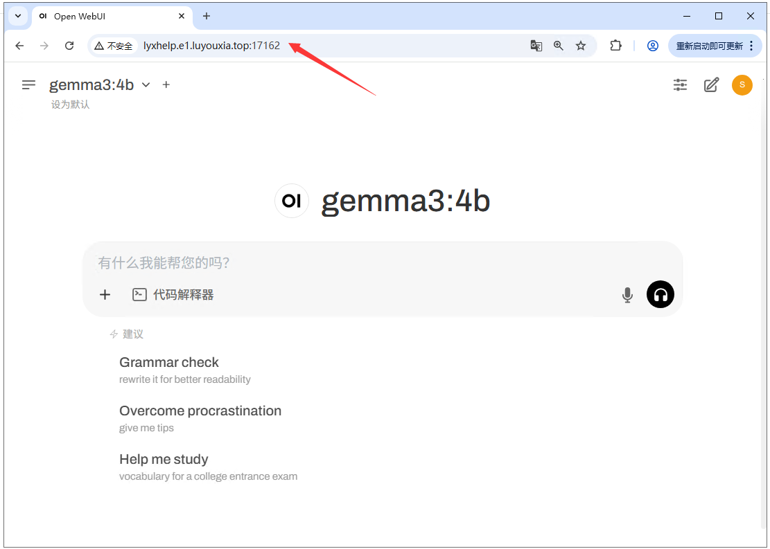Reload the page
Image resolution: width=770 pixels, height=549 pixels.
click(69, 46)
